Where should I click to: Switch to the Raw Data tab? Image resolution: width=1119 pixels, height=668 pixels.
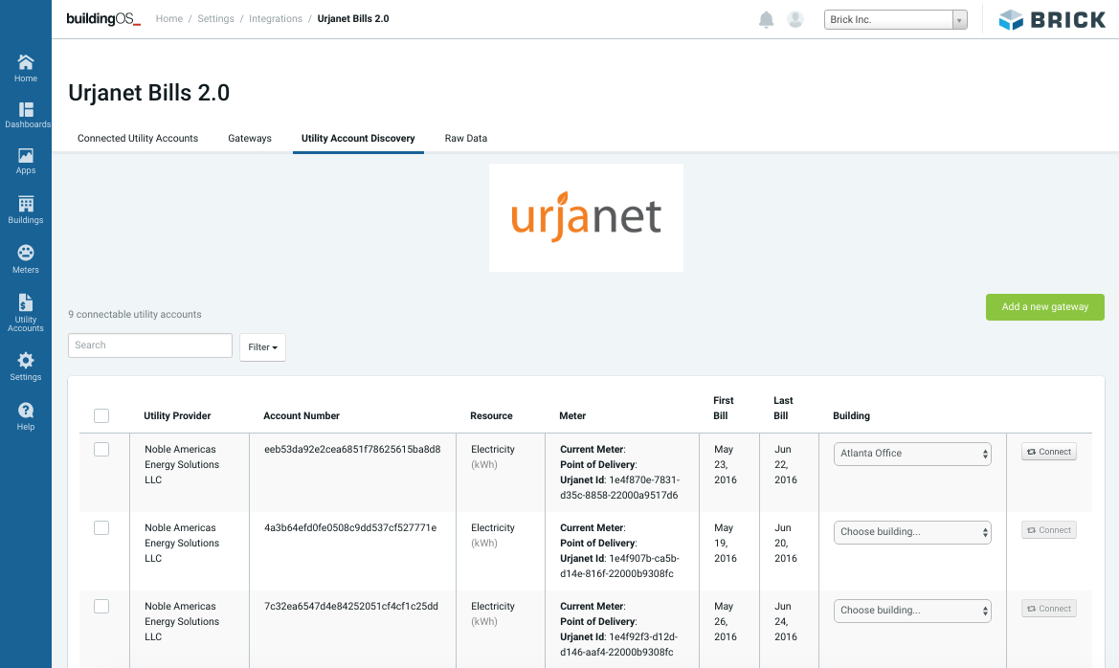tap(466, 139)
